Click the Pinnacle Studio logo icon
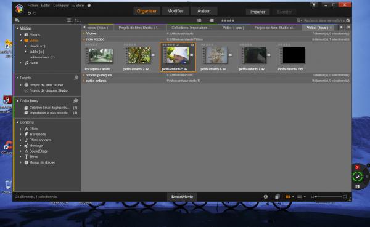Viewport: 370px width, 227px height. pyautogui.click(x=19, y=9)
